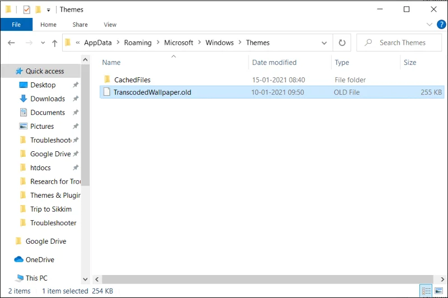The image size is (448, 298).
Task: Click the Windows breadcrumb
Action: 220,43
